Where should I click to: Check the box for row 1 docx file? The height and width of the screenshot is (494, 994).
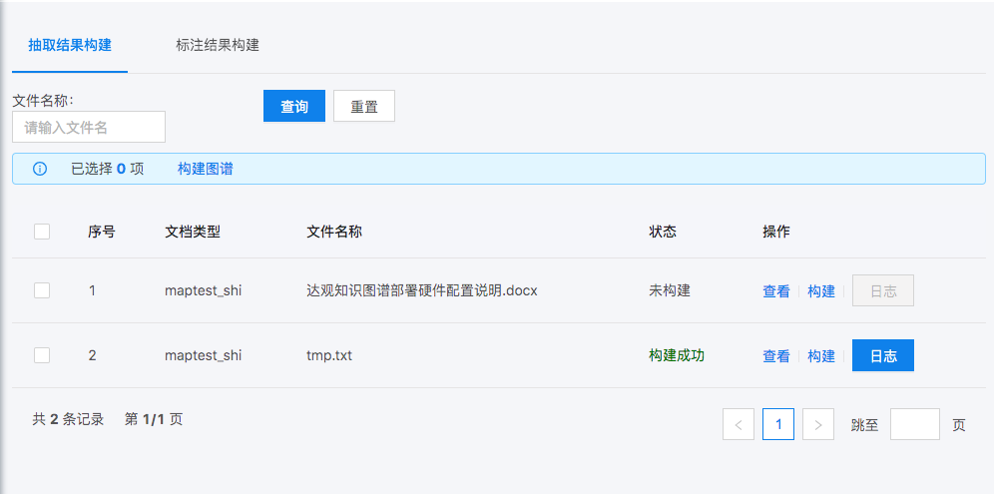(x=42, y=290)
